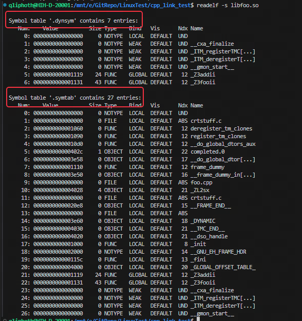Click the _ZL2sx symbol name
Image resolution: width=302 pixels, height=321 pixels.
(x=200, y=191)
